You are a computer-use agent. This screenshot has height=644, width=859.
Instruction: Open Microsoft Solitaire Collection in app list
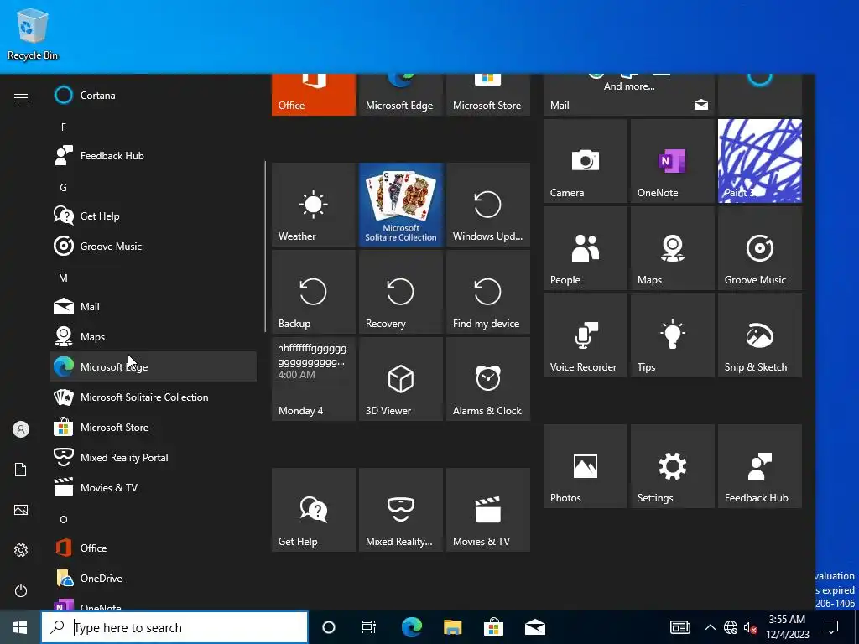pos(154,397)
